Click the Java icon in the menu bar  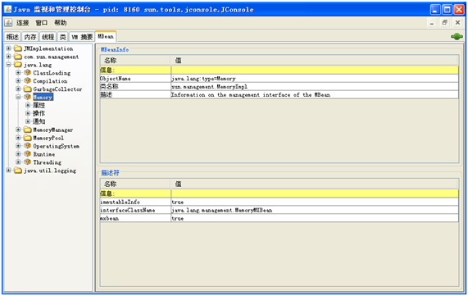[x=8, y=23]
